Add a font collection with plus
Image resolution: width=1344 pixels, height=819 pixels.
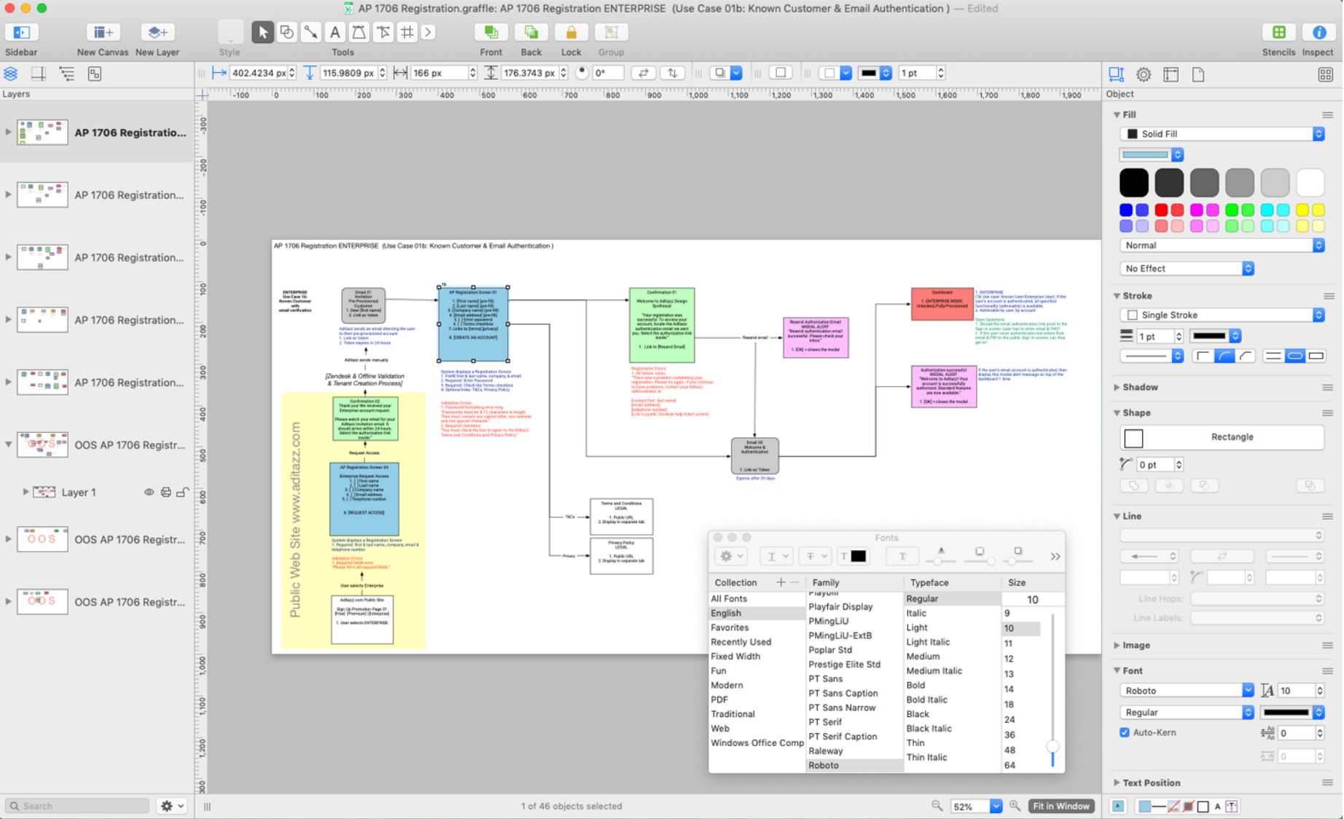(x=781, y=582)
